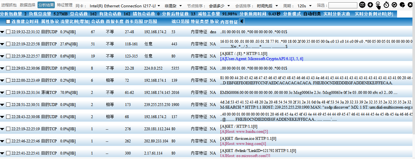Click the User-Agent Microsoft-CryptoAPI link

261,59
